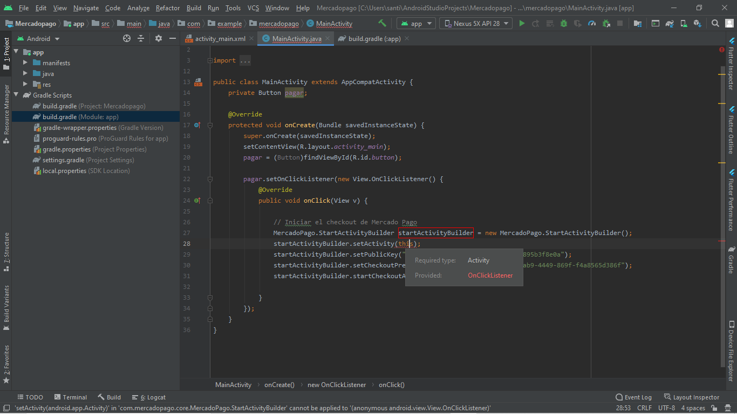
Task: Expand the java folder arrow
Action: [25, 74]
